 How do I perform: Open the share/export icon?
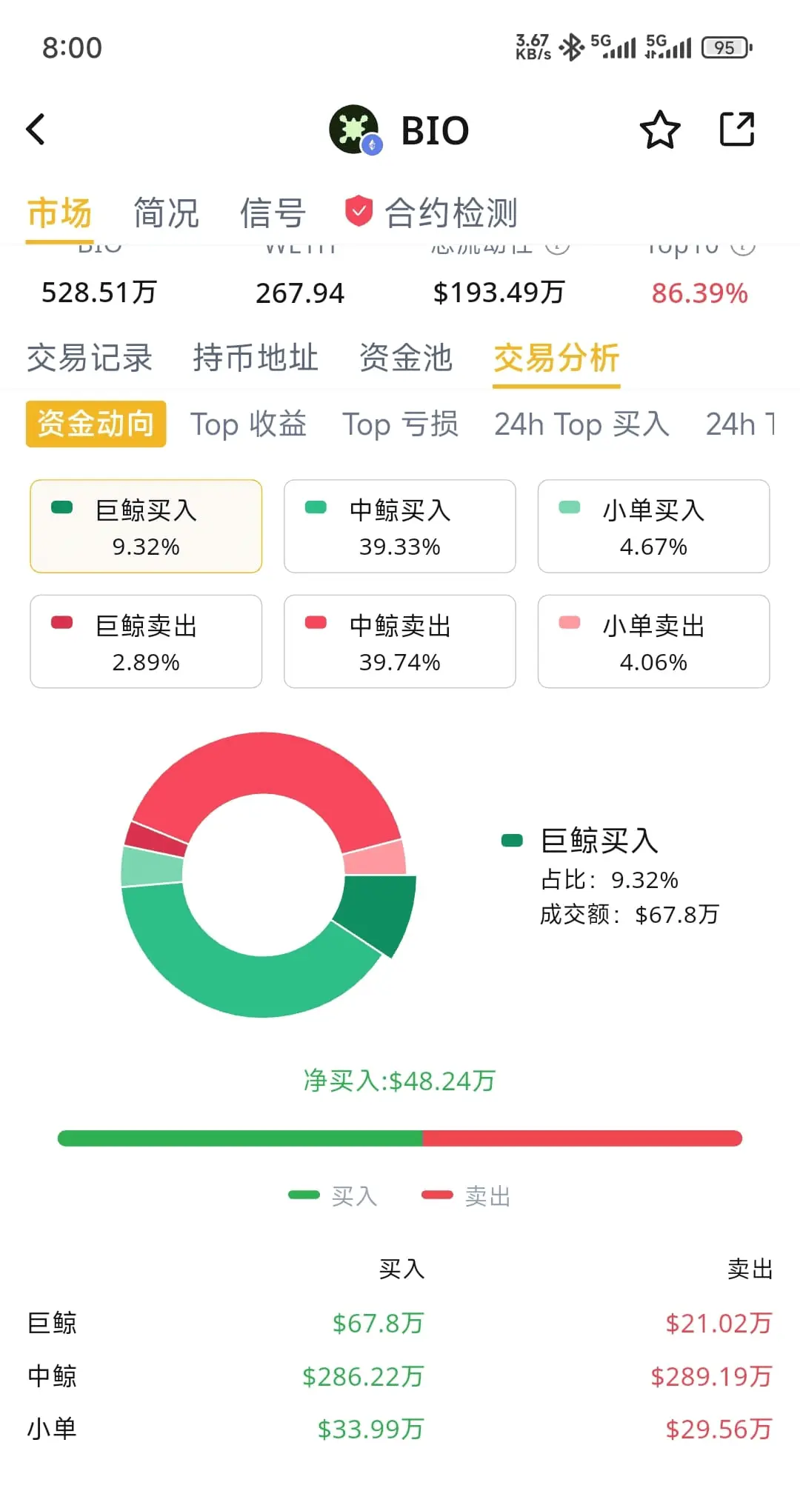point(737,130)
